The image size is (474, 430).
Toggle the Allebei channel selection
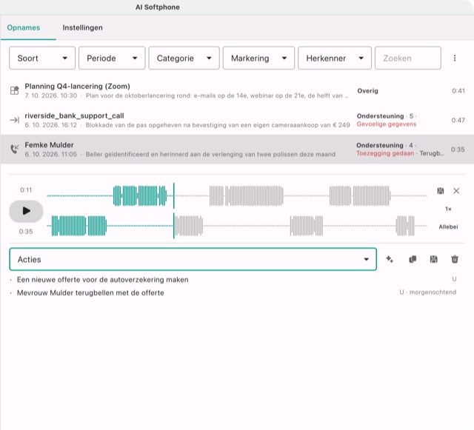tap(448, 226)
